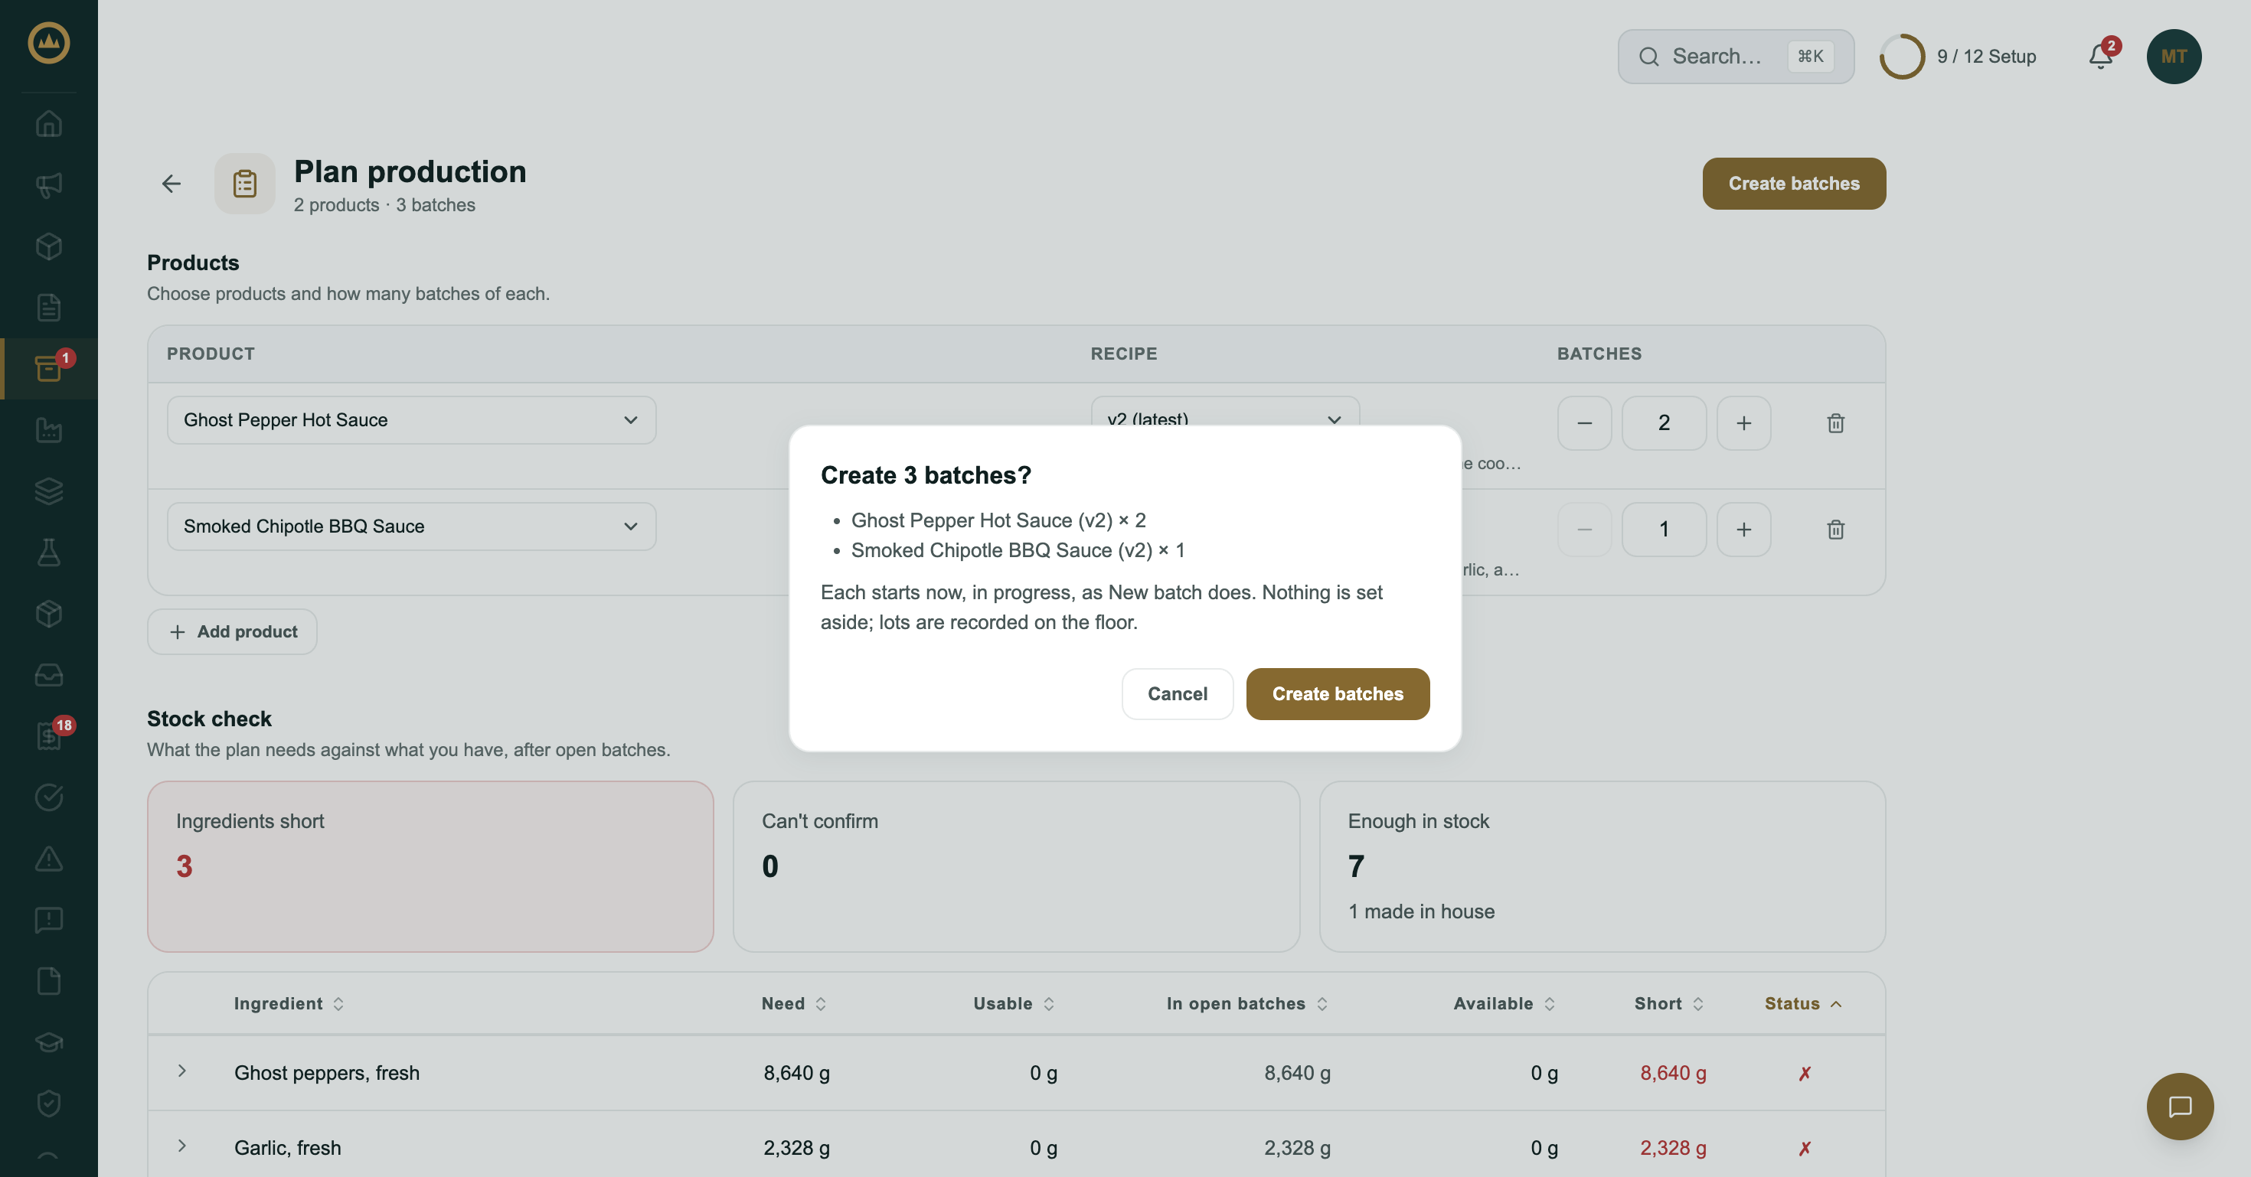Sort the table by Short column

pyautogui.click(x=1668, y=1004)
